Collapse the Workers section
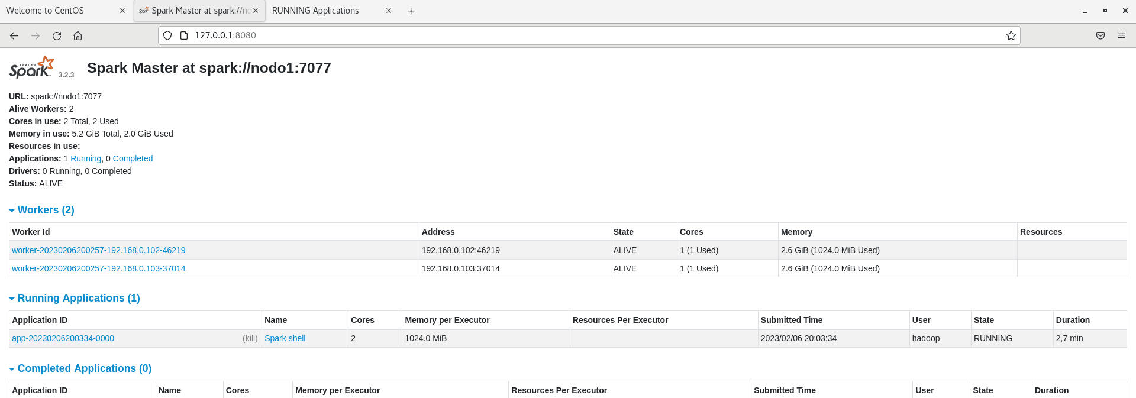1136x398 pixels. [41, 210]
